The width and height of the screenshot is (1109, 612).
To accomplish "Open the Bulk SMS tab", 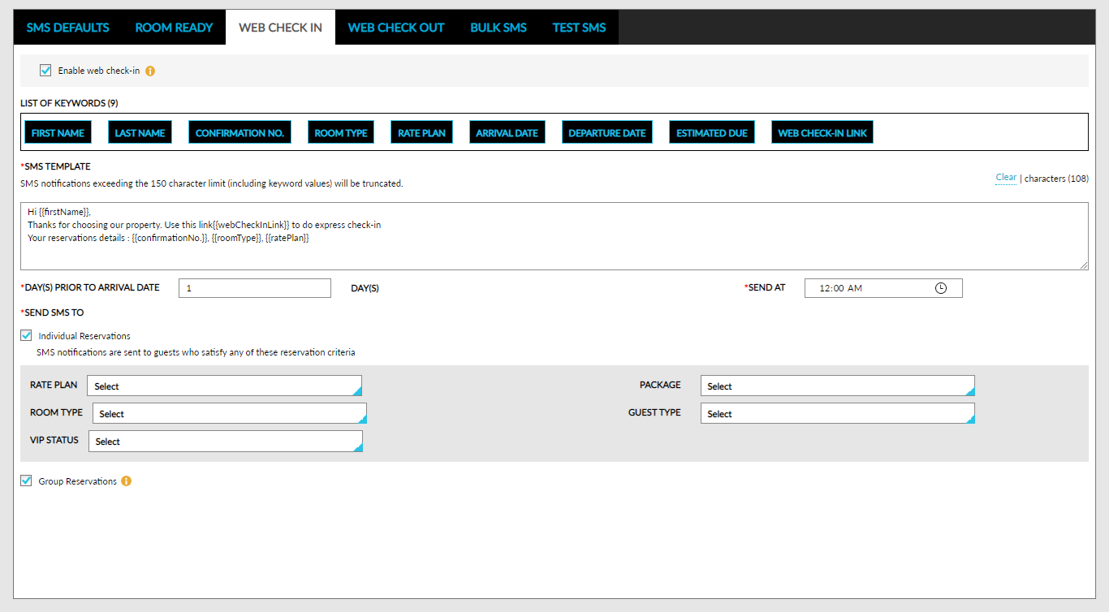I will point(498,27).
